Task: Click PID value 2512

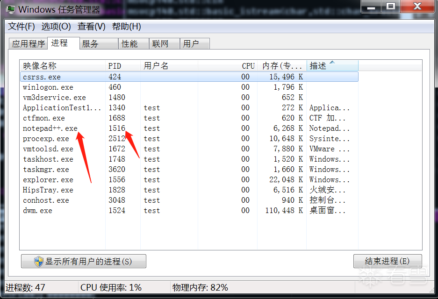Action: [x=117, y=139]
